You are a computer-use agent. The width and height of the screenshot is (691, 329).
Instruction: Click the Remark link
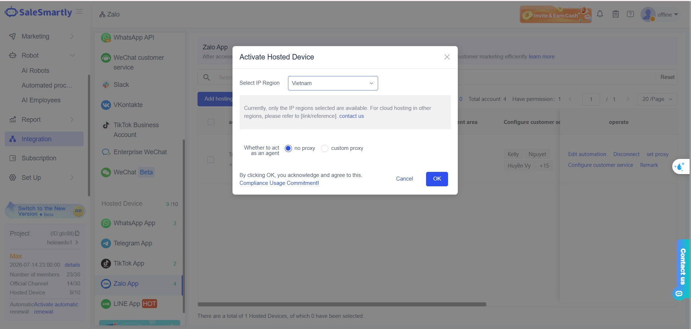coord(649,165)
